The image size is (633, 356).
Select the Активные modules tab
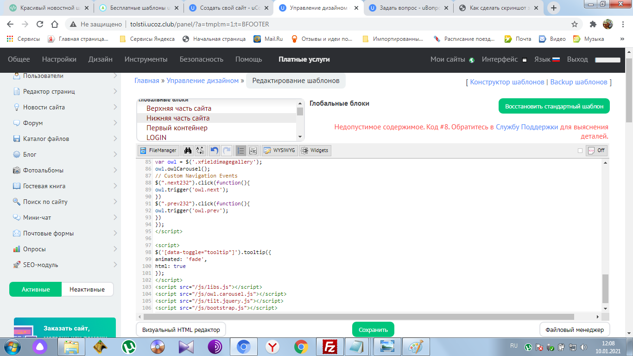(36, 289)
